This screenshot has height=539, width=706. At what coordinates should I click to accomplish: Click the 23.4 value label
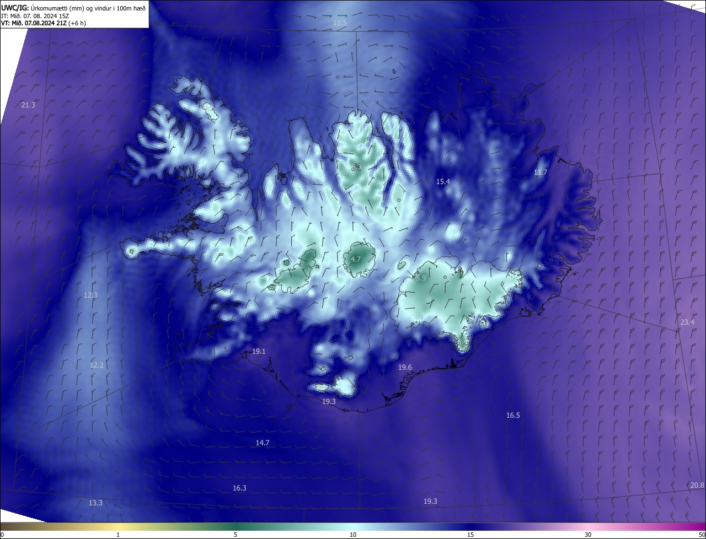tap(687, 322)
